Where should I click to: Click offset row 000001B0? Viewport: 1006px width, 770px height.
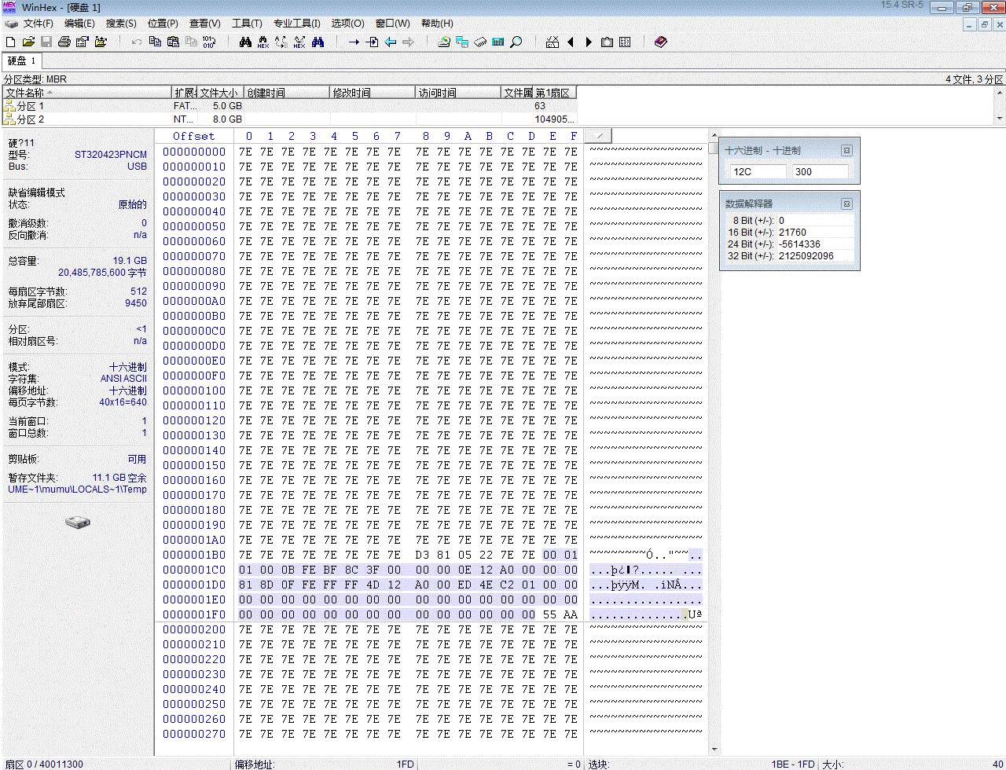194,555
